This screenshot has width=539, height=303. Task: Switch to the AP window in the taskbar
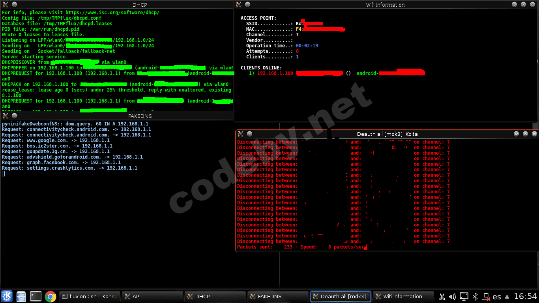pyautogui.click(x=152, y=296)
